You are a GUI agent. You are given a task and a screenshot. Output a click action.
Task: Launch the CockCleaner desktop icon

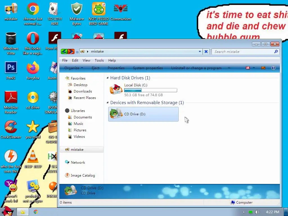tap(11, 130)
